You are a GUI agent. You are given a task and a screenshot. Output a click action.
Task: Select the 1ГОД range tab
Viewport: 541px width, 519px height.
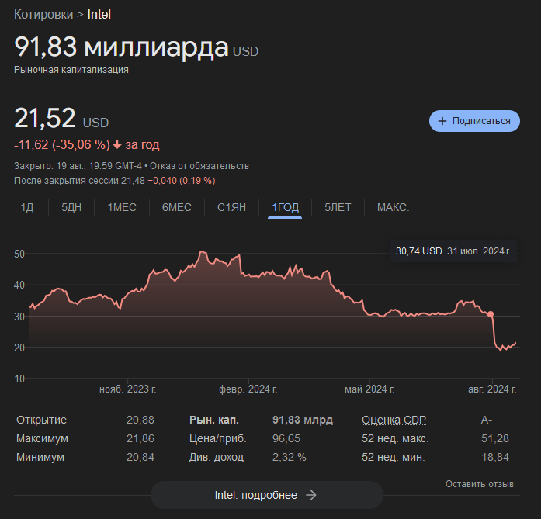286,208
